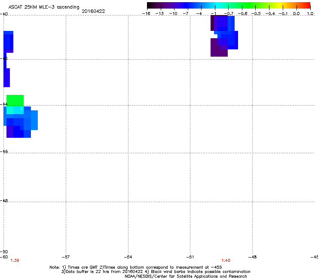Click the longitude label -60 on bottom axis
This screenshot has height=279, width=318.
tap(4, 257)
